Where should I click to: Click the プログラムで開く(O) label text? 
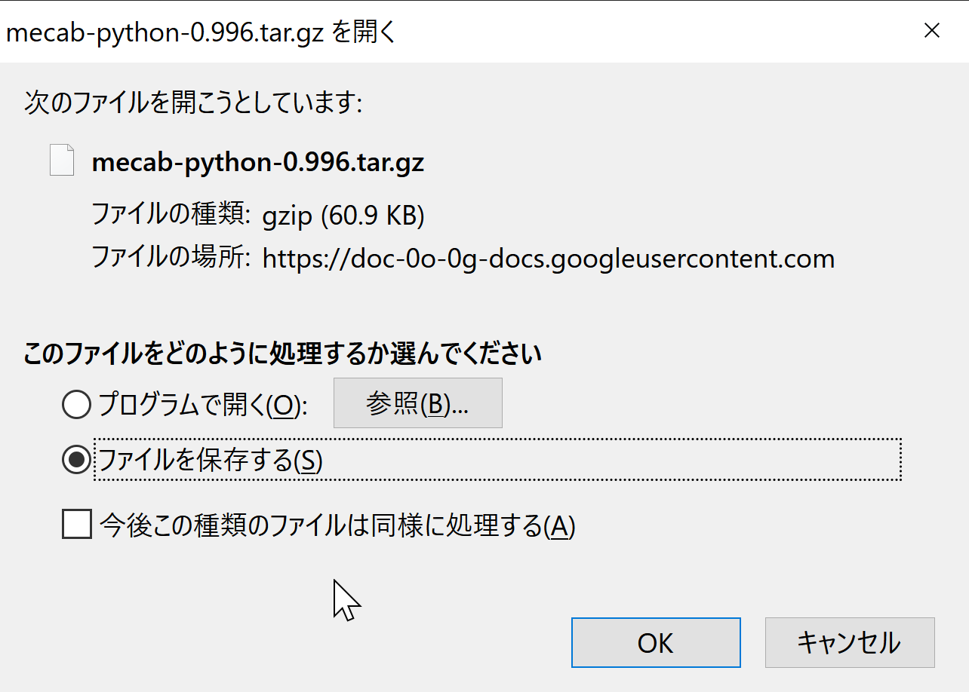pos(203,406)
